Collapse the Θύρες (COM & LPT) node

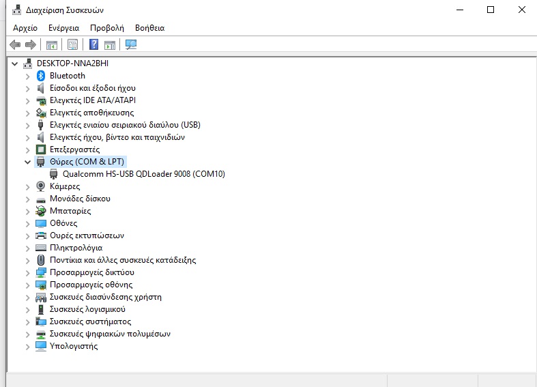(28, 162)
